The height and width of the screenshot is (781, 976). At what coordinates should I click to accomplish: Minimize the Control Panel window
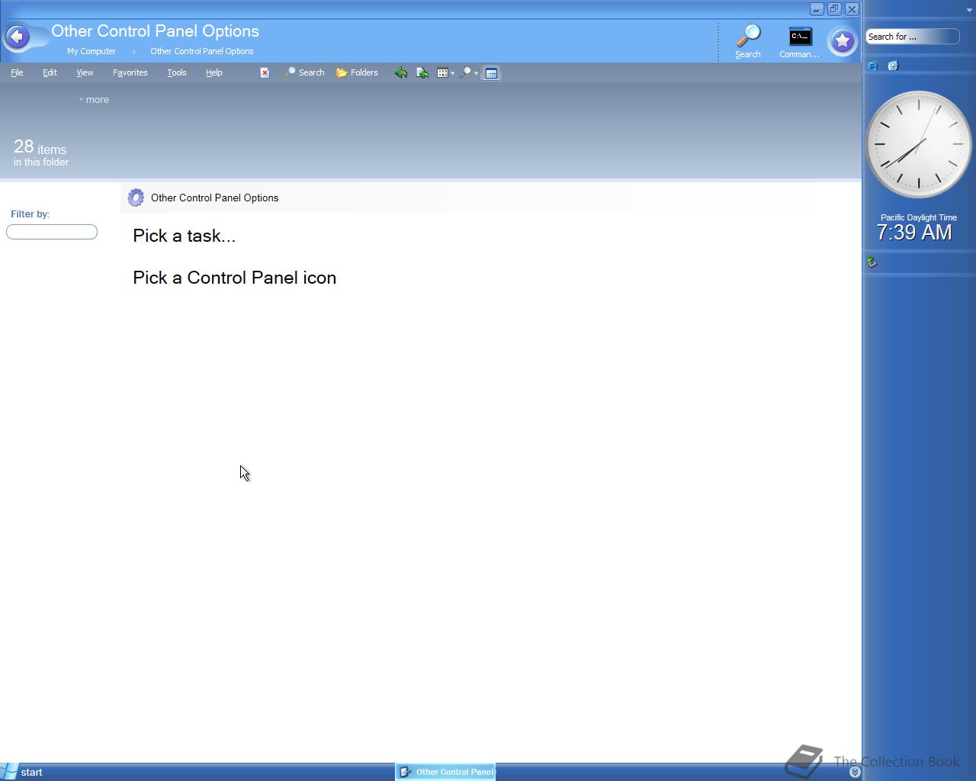click(817, 9)
